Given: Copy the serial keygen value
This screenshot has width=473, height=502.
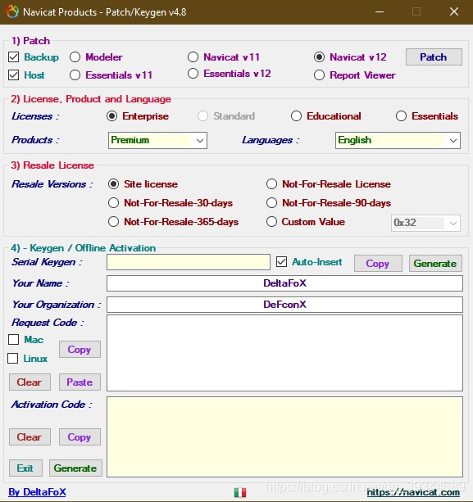Looking at the screenshot, I should pos(378,263).
